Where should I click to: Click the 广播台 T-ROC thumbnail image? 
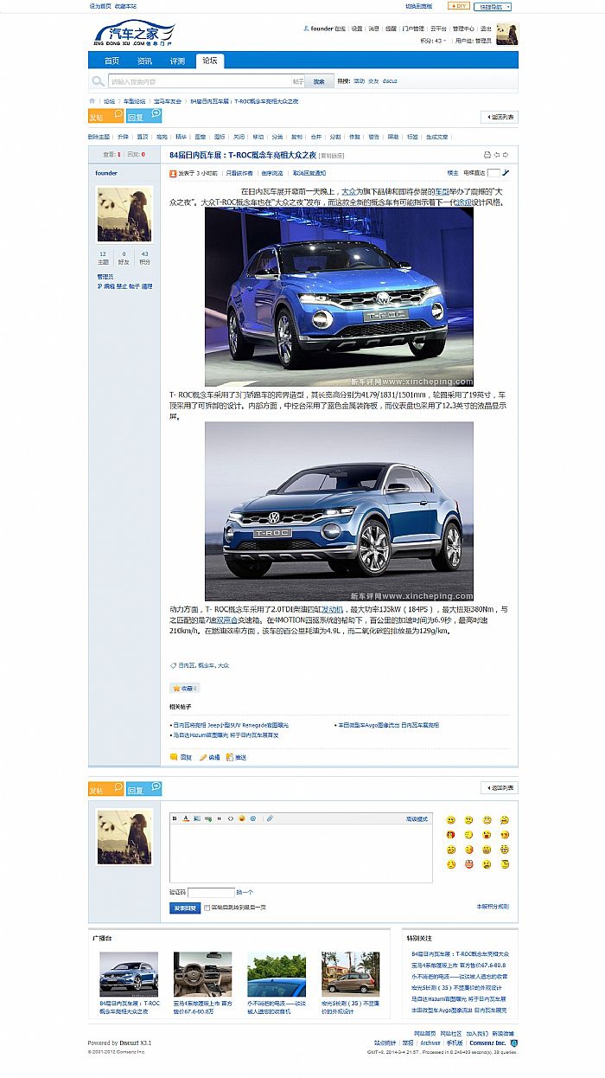pos(129,973)
